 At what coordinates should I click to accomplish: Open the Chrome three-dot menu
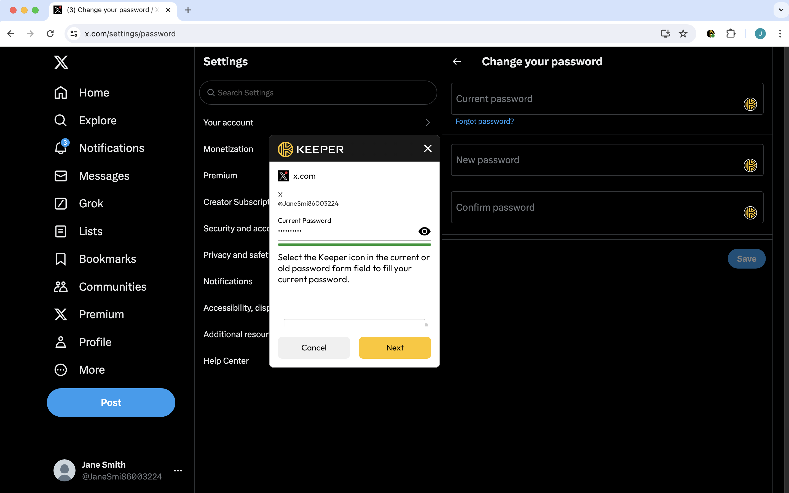tap(780, 34)
